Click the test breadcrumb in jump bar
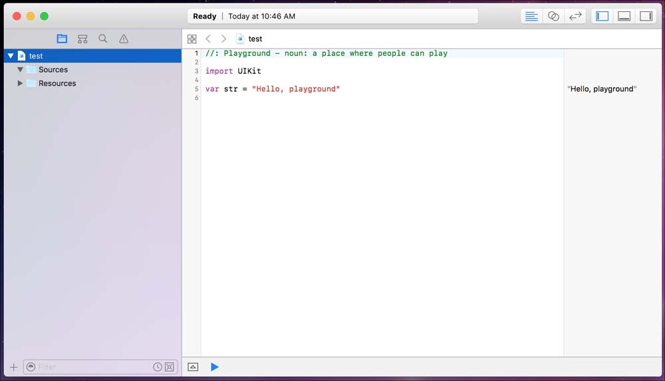 coord(255,39)
